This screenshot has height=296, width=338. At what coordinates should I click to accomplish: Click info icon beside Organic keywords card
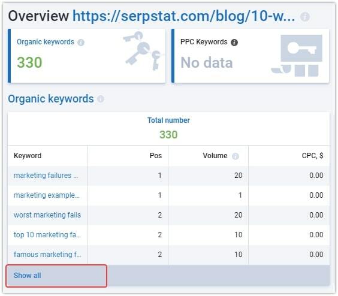pos(81,43)
